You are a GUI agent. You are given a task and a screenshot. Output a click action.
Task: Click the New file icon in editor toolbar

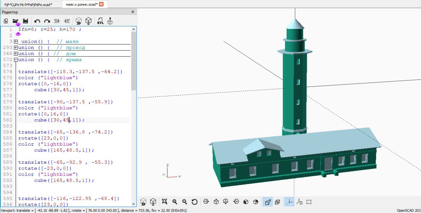[x=6, y=21]
